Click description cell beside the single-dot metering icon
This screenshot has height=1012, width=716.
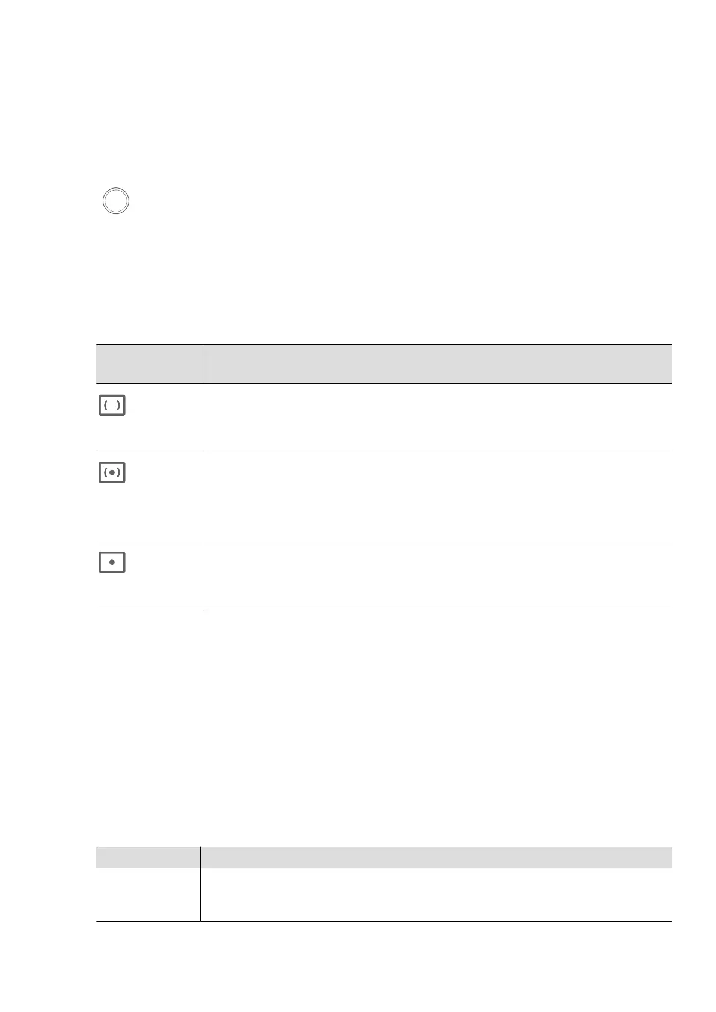point(436,575)
